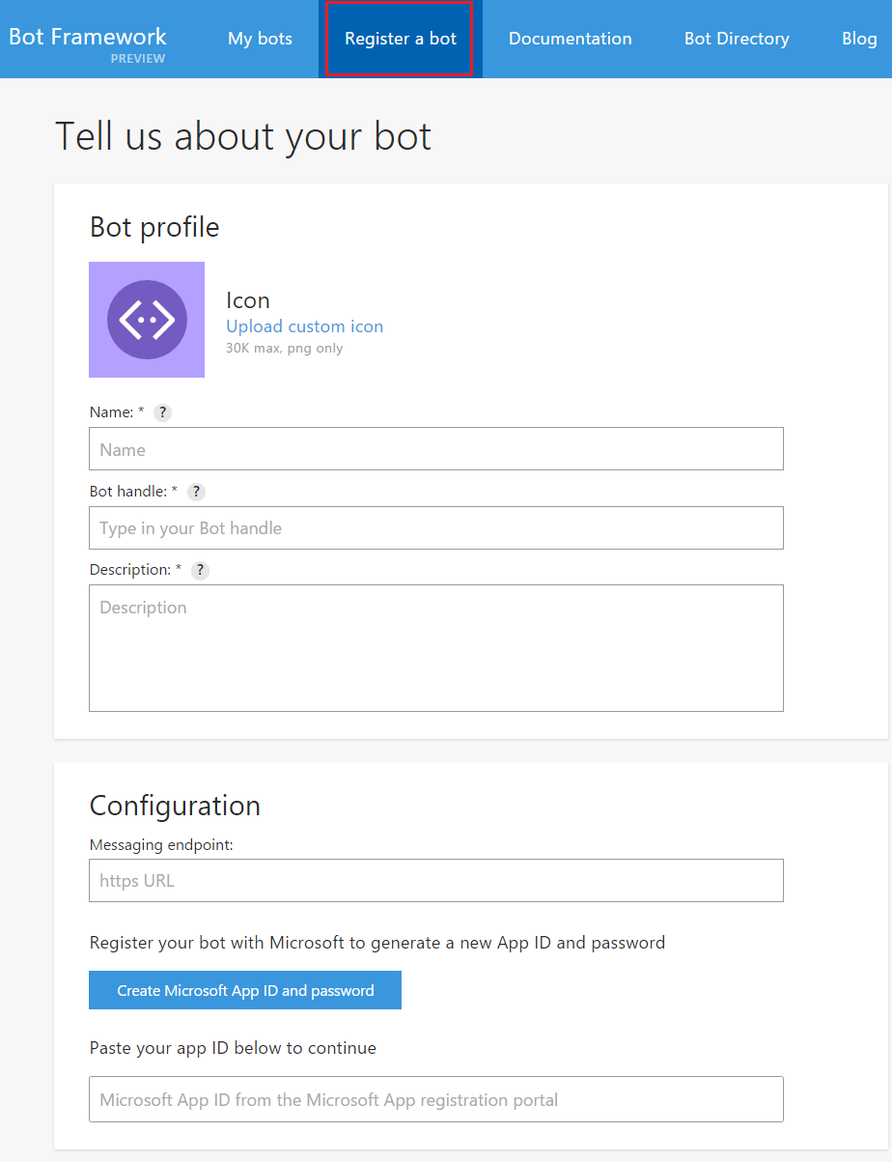
Task: Focus the Bot handle text field
Action: tap(436, 528)
